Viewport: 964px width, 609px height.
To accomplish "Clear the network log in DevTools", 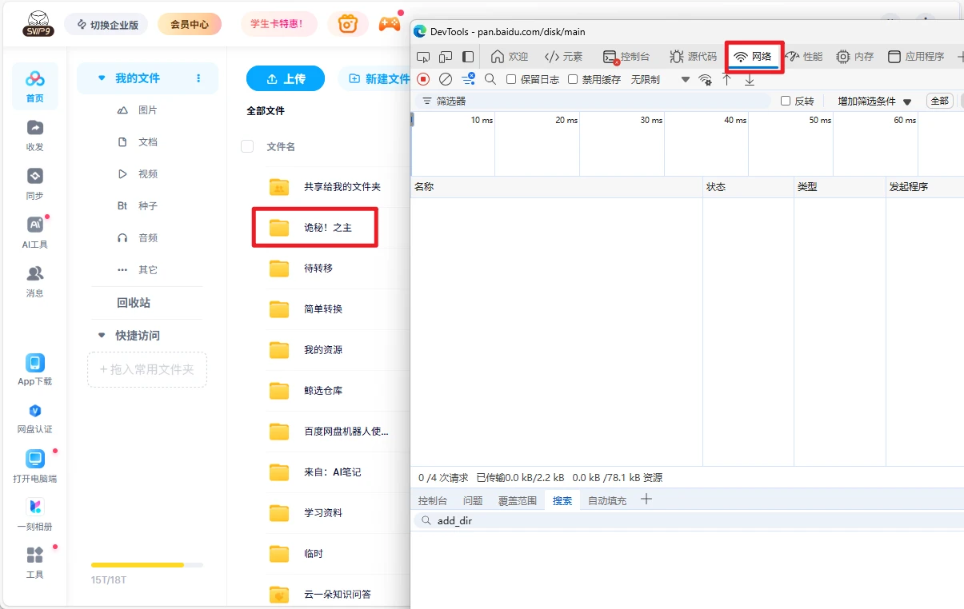I will 446,79.
